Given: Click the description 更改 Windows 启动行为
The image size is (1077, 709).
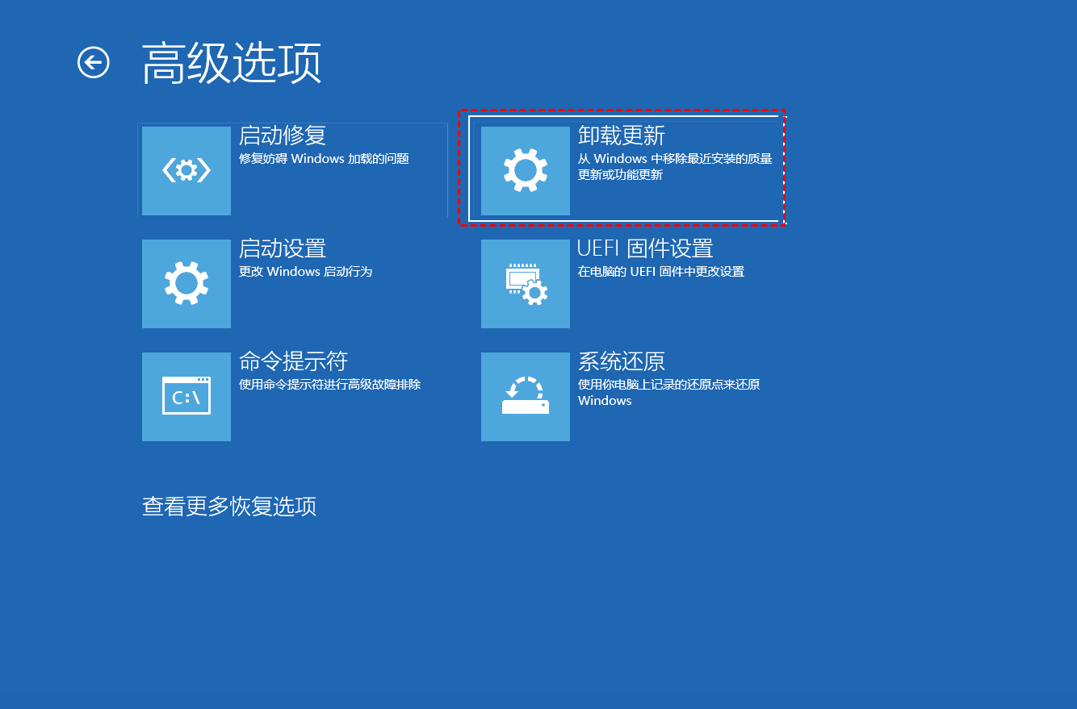Looking at the screenshot, I should 305,272.
